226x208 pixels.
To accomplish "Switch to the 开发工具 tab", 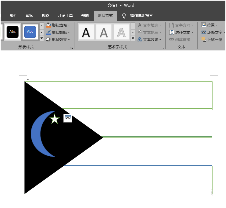I will [x=65, y=16].
